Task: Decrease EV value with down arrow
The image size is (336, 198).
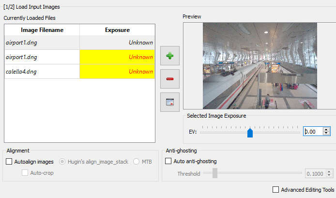Action: click(x=326, y=133)
